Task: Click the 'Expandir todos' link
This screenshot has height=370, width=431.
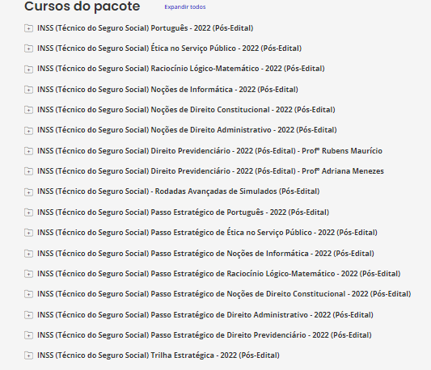Action: pos(185,7)
